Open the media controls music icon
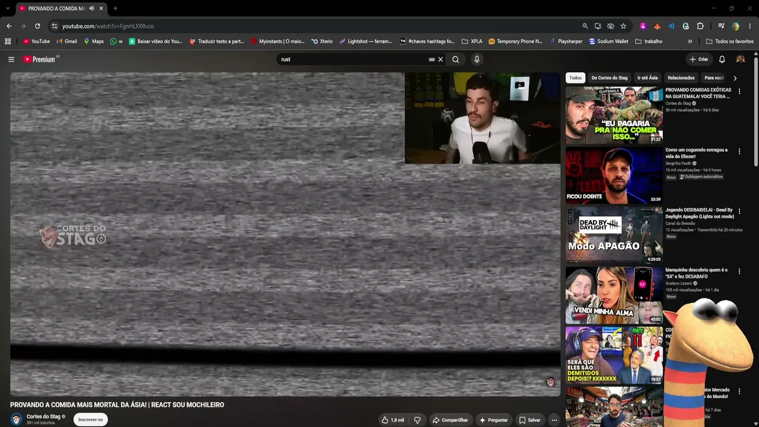759x427 pixels. pos(721,26)
